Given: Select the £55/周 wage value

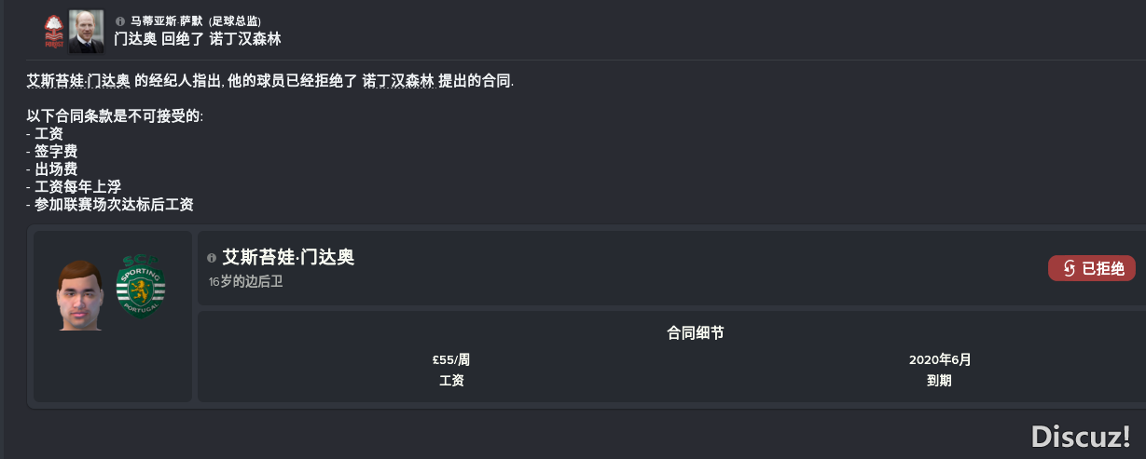Looking at the screenshot, I should [x=451, y=359].
